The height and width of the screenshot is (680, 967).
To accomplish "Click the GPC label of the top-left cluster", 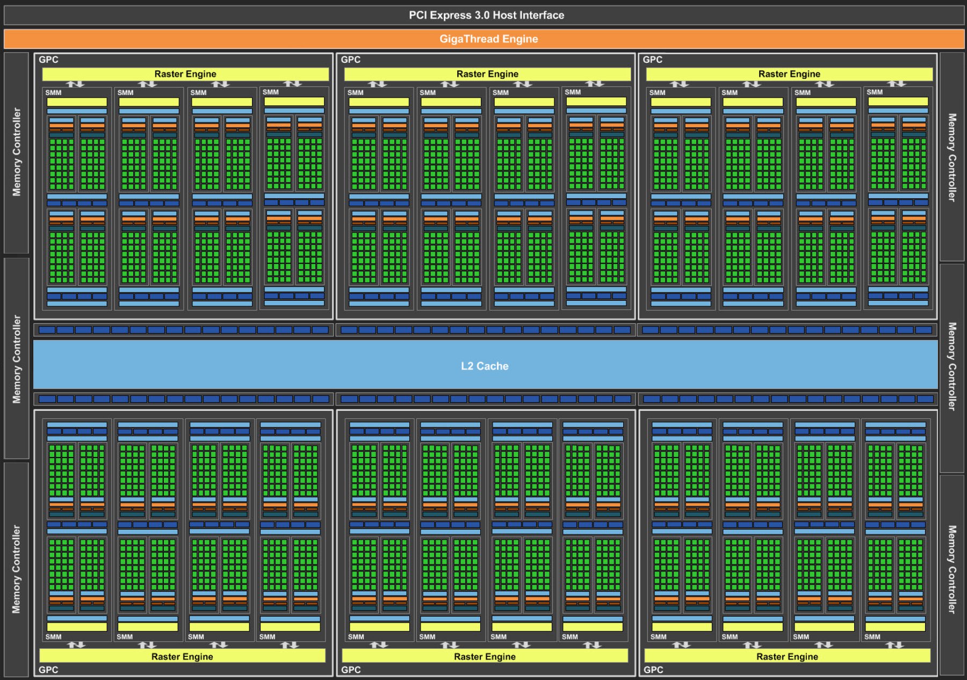I will pos(48,60).
